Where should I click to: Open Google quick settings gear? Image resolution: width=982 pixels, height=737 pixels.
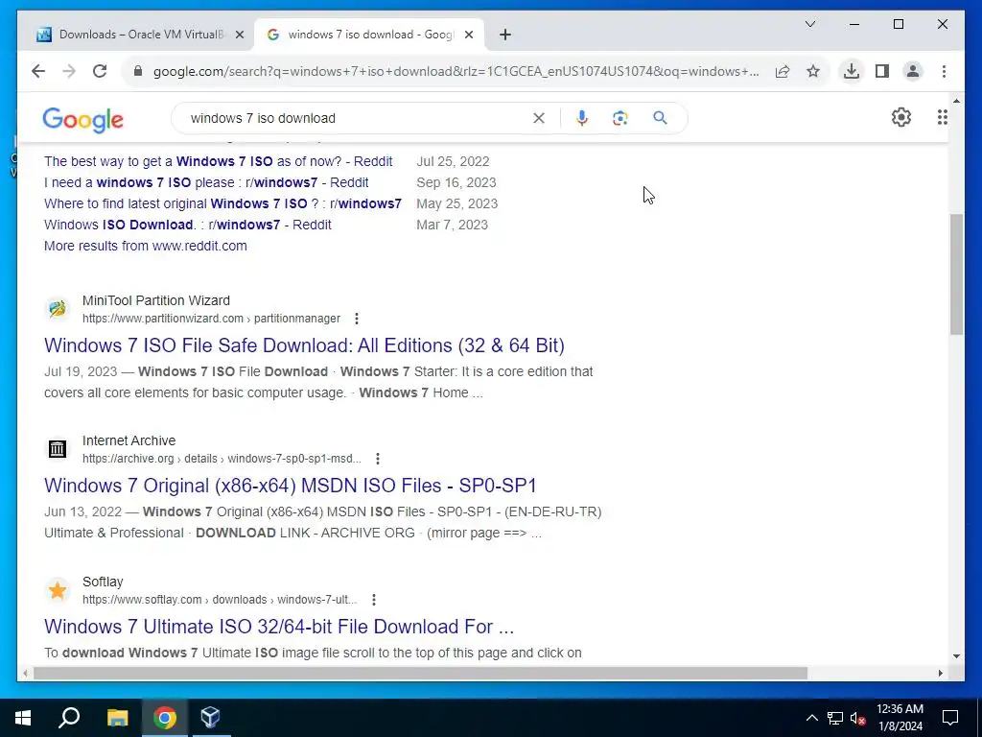[x=901, y=117]
